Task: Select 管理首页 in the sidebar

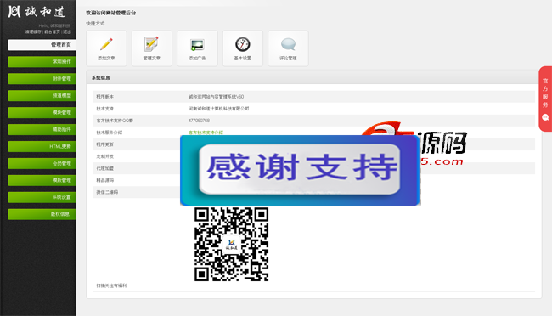Action: (x=42, y=45)
